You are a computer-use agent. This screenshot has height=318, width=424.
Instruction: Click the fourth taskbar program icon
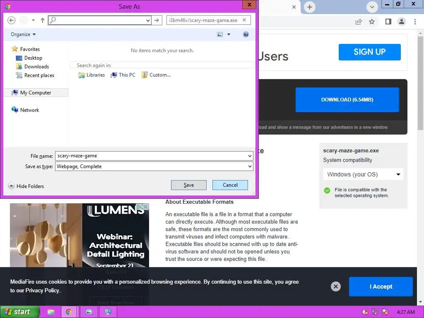pos(108,312)
